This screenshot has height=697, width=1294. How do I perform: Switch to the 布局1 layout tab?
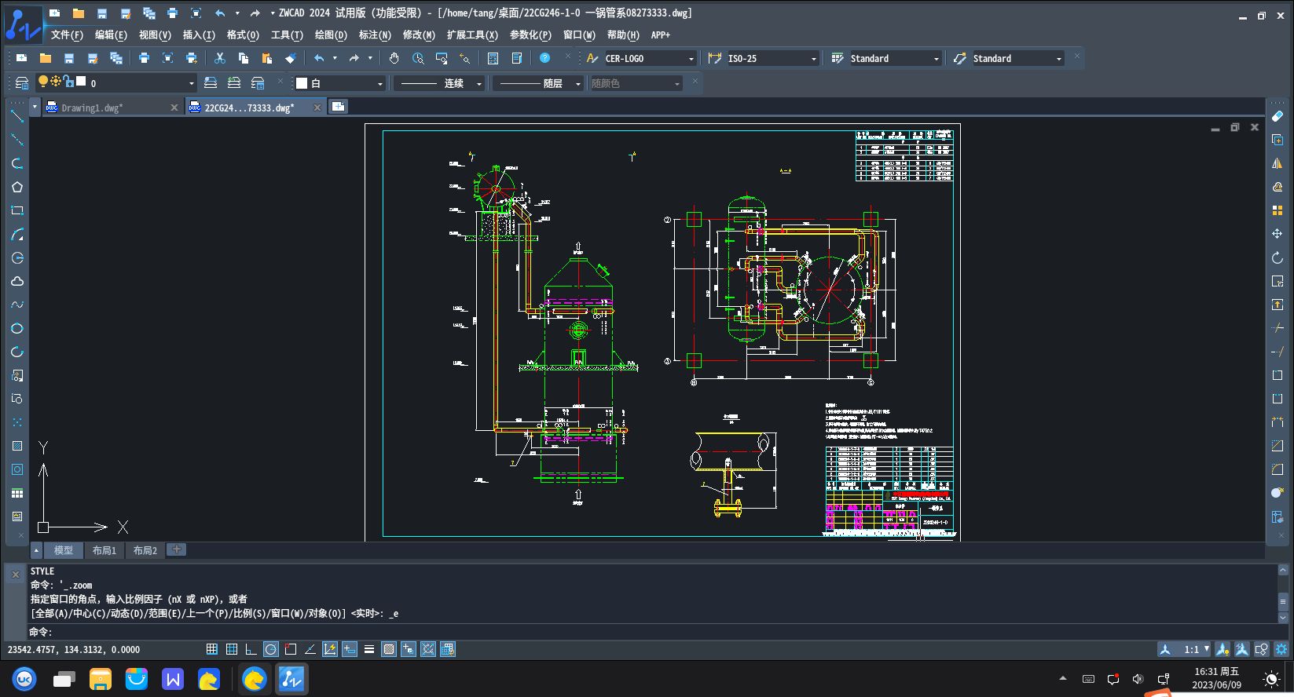[104, 550]
